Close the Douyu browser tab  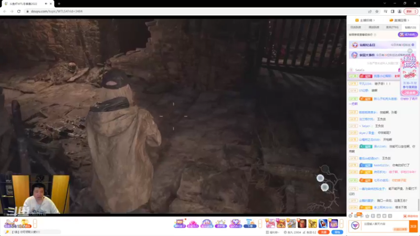[50, 4]
